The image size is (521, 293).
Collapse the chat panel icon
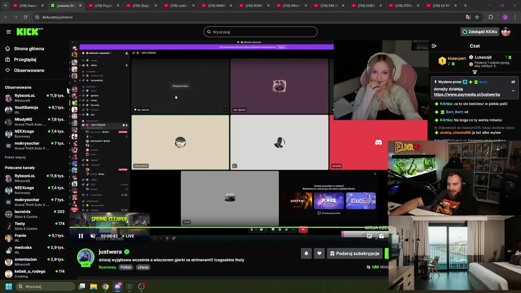pyautogui.click(x=434, y=46)
